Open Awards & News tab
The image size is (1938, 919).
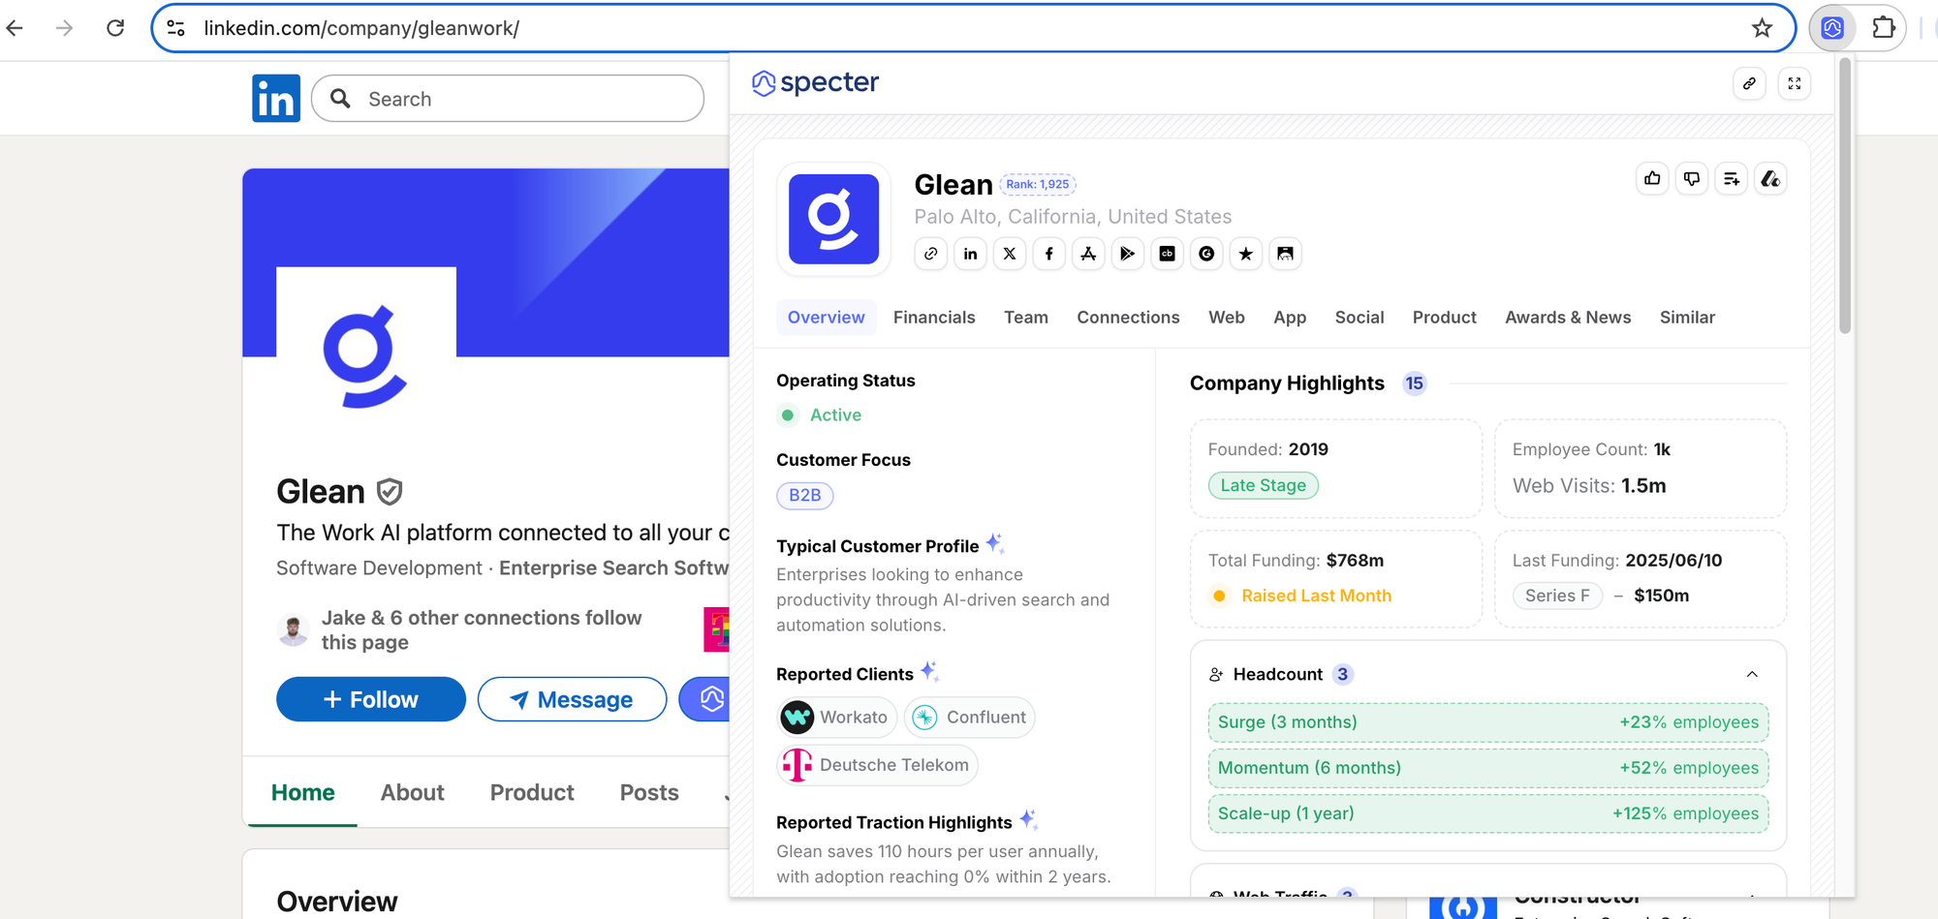click(1568, 318)
